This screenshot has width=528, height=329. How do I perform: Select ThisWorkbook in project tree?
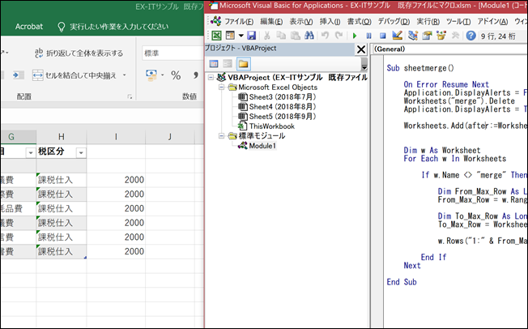[x=272, y=126]
